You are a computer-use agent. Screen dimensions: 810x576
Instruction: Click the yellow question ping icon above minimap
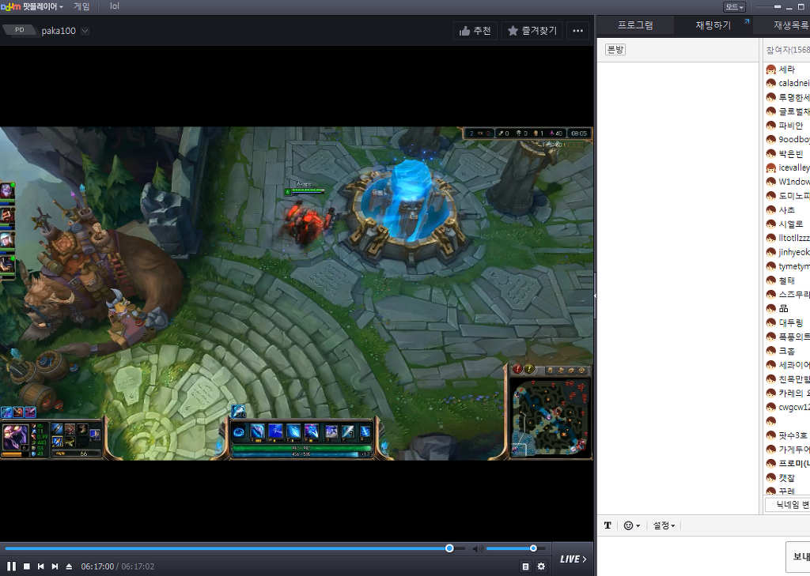(529, 369)
